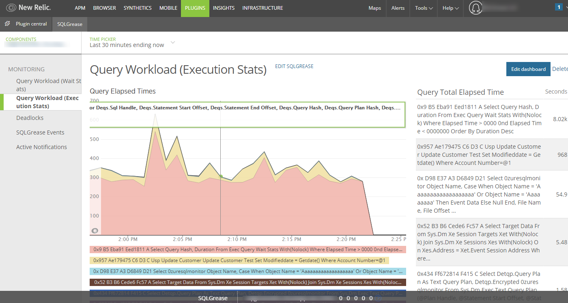Toggle the dark blue 0x434 Ff672814 legend entry
The width and height of the screenshot is (568, 303).
tap(247, 293)
